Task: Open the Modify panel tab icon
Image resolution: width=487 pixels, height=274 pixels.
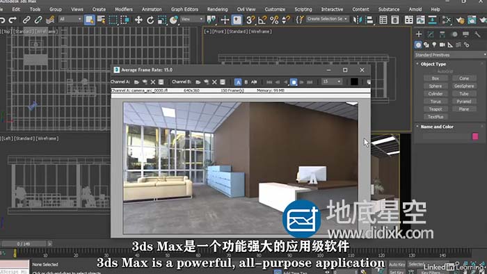Action: pos(431,34)
